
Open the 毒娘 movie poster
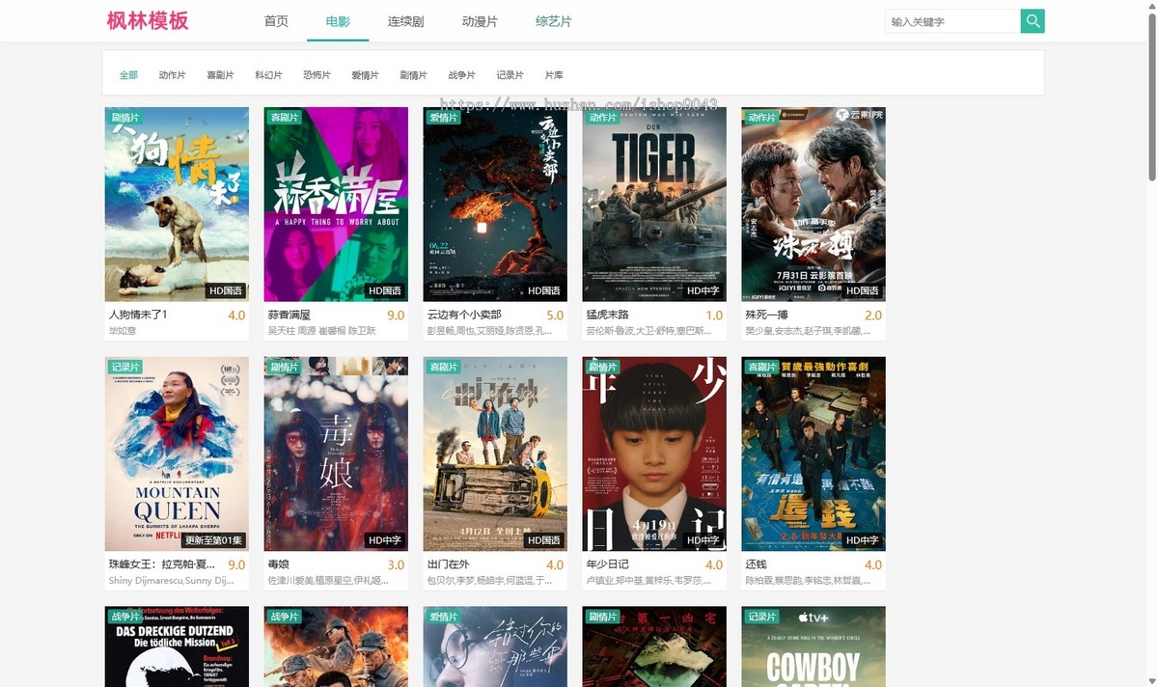click(x=336, y=453)
